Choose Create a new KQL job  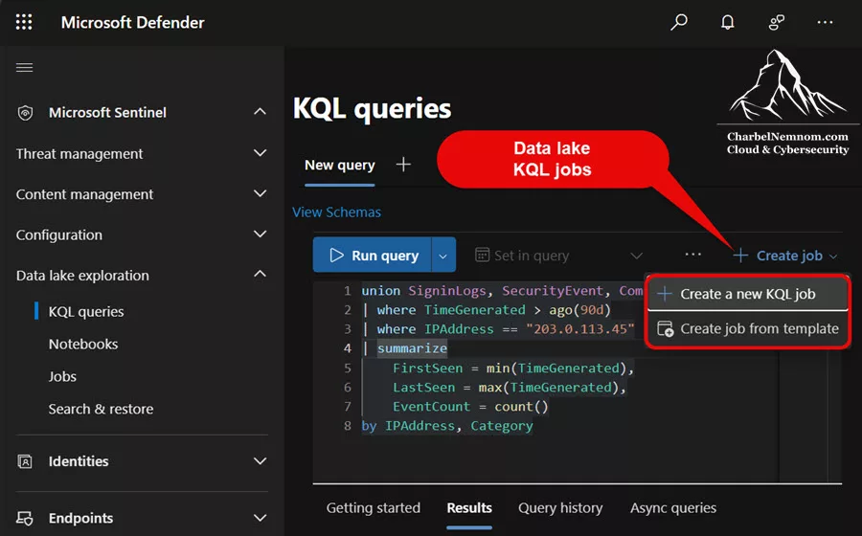pyautogui.click(x=747, y=294)
